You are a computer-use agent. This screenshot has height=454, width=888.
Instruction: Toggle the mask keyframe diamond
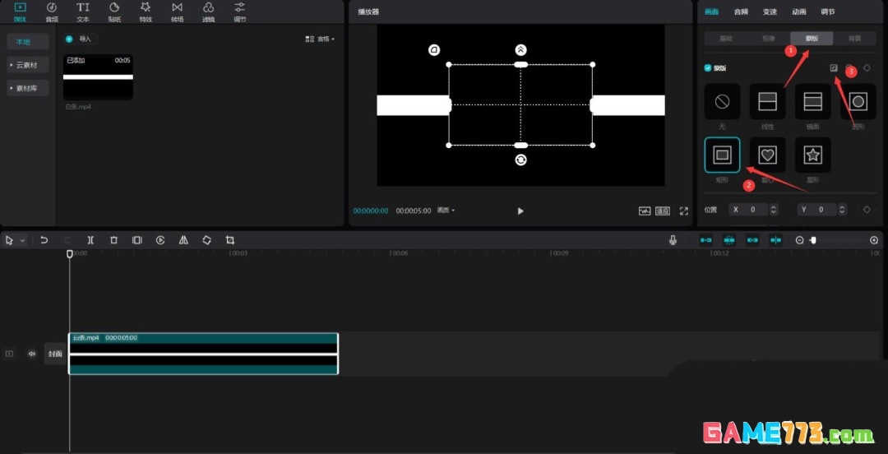coord(867,68)
